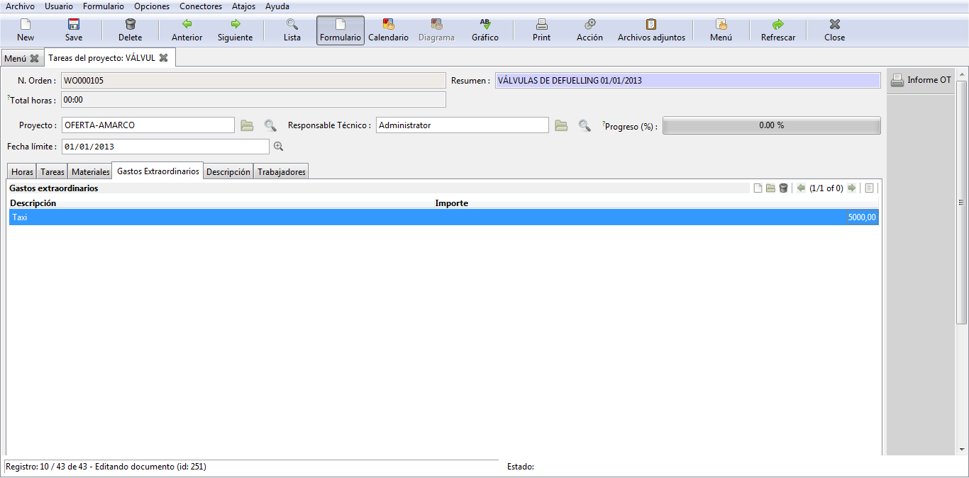Screen dimensions: 969x478
Task: Open the Atajos menu
Action: 243,6
